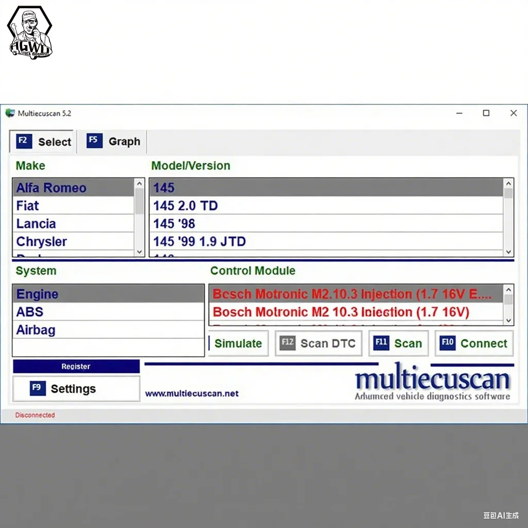Viewport: 528px width, 528px height.
Task: Select the 145 '98 model row
Action: 326,223
